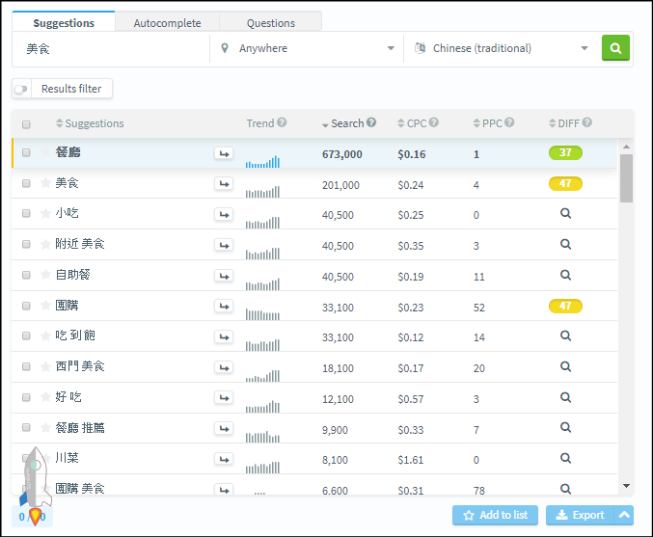Click the 673,000 search volume cell

[341, 154]
